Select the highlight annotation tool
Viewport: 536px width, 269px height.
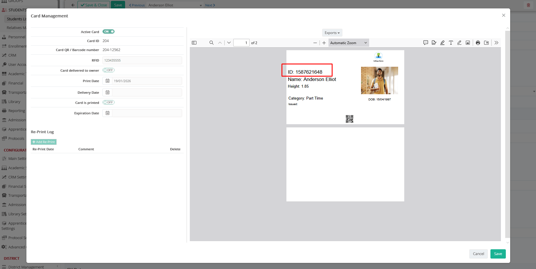click(x=442, y=43)
